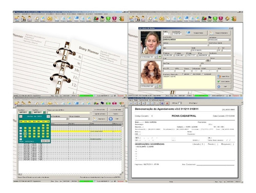This screenshot has height=193, width=256.
Task: Click the pink dollar-sign icon in the empty planner window toolbar
Action: [114, 18]
